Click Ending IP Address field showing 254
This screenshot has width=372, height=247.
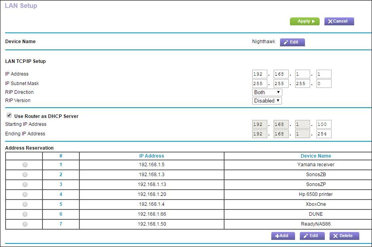[324, 134]
